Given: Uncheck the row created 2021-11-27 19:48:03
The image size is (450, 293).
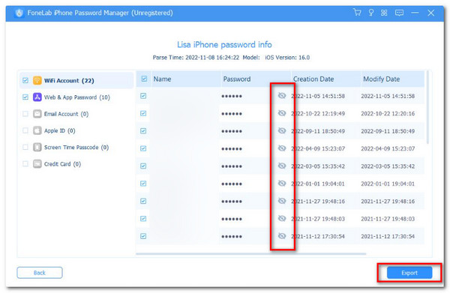Looking at the screenshot, I should point(143,219).
